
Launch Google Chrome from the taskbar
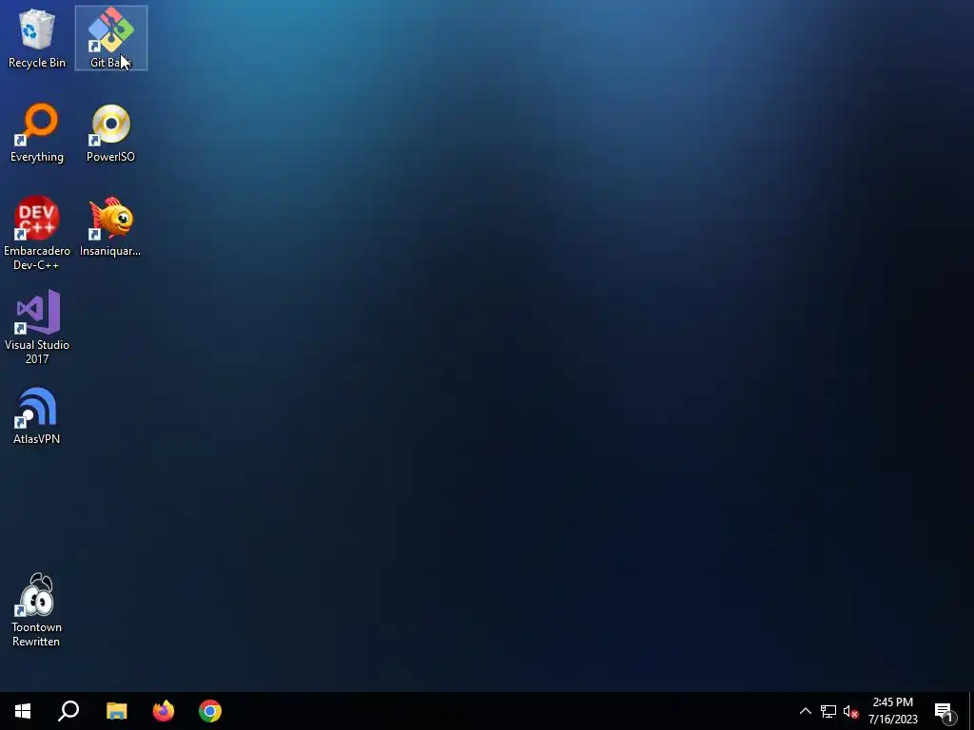point(210,711)
